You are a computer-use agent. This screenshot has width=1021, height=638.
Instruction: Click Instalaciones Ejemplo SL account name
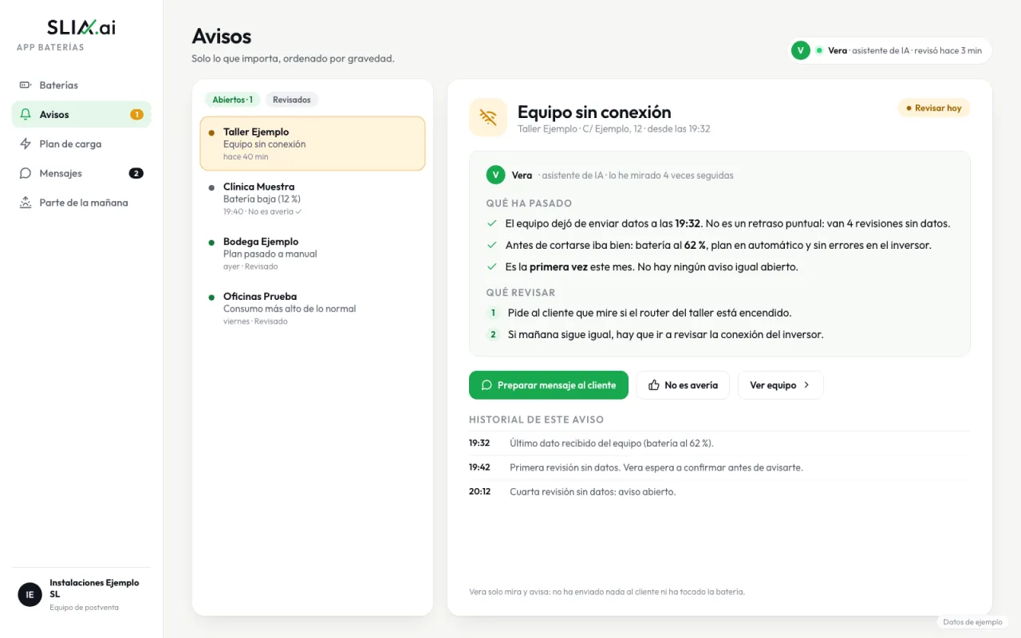point(94,589)
